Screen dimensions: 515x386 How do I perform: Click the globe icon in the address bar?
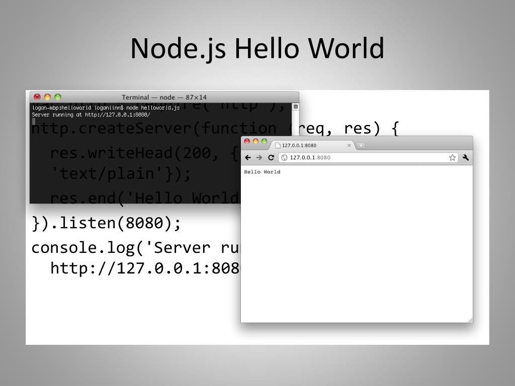(285, 157)
